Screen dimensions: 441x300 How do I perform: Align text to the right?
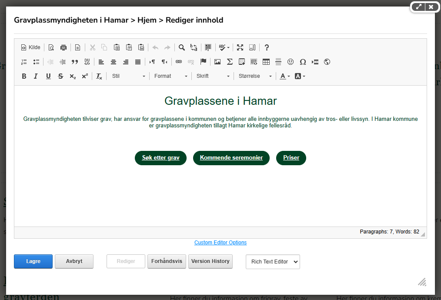(x=126, y=62)
